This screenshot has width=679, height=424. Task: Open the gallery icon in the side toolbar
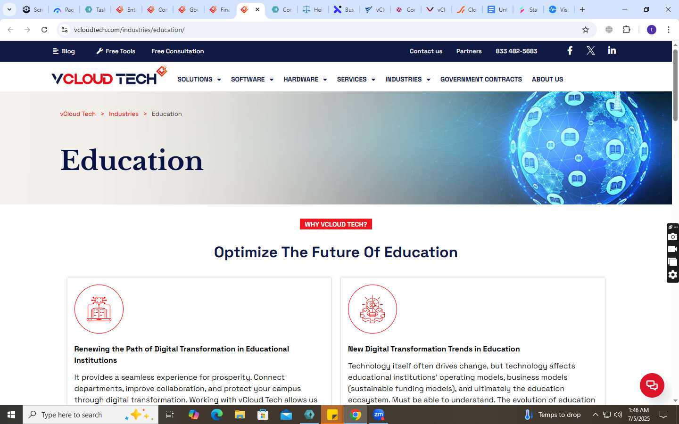click(x=673, y=262)
